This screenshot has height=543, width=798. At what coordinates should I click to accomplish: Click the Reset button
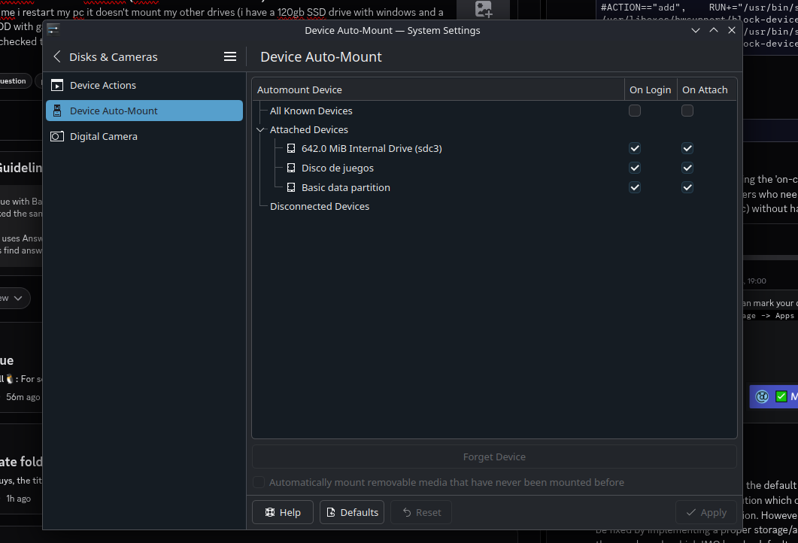click(x=421, y=512)
